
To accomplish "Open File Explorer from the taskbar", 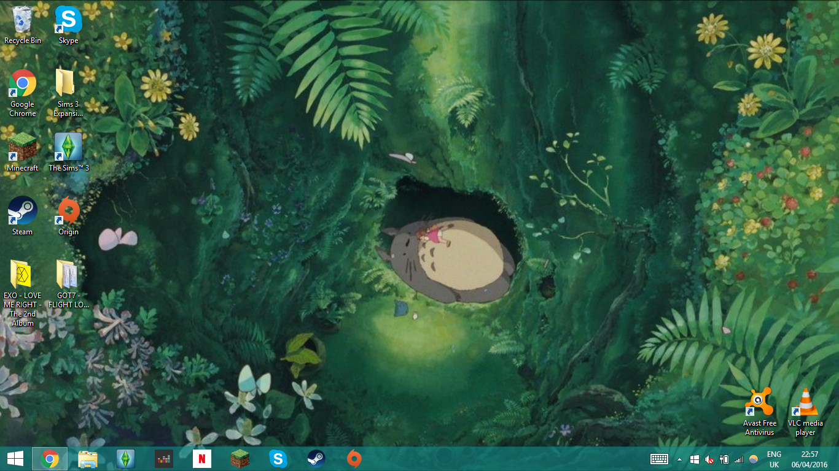I will 88,459.
